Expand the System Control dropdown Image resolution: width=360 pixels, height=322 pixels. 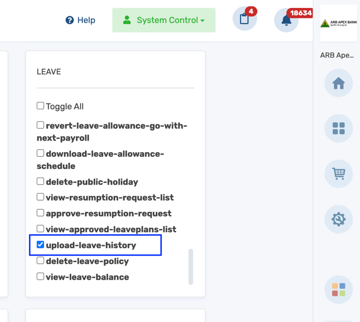coord(164,20)
